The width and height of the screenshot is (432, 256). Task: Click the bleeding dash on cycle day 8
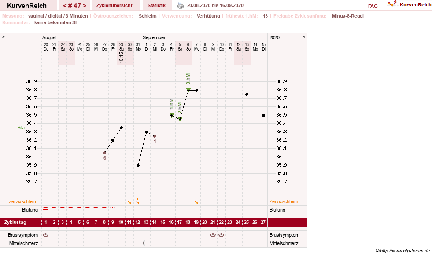tap(104, 208)
